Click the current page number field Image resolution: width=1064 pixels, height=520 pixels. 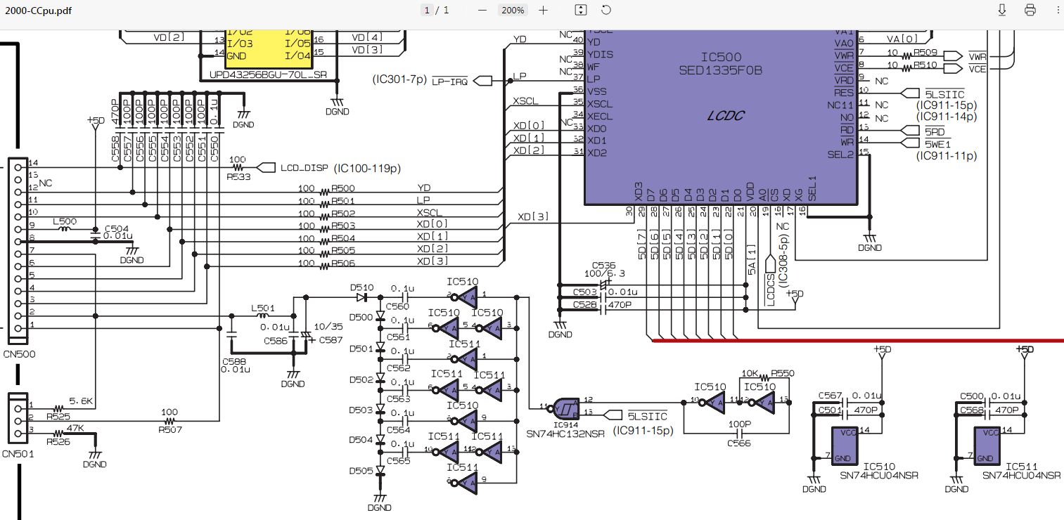click(x=427, y=10)
